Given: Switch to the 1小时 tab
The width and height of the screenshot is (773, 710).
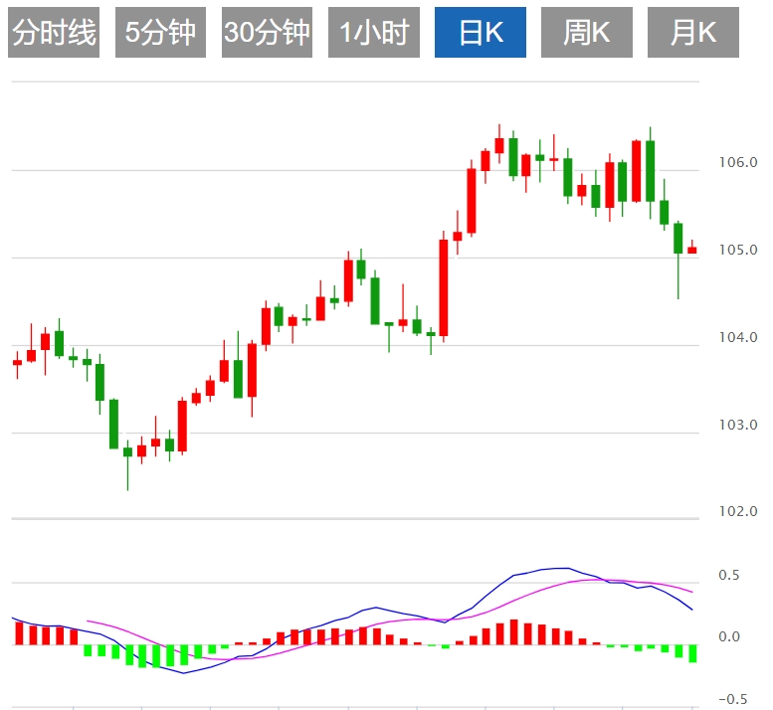Looking at the screenshot, I should pos(373,33).
